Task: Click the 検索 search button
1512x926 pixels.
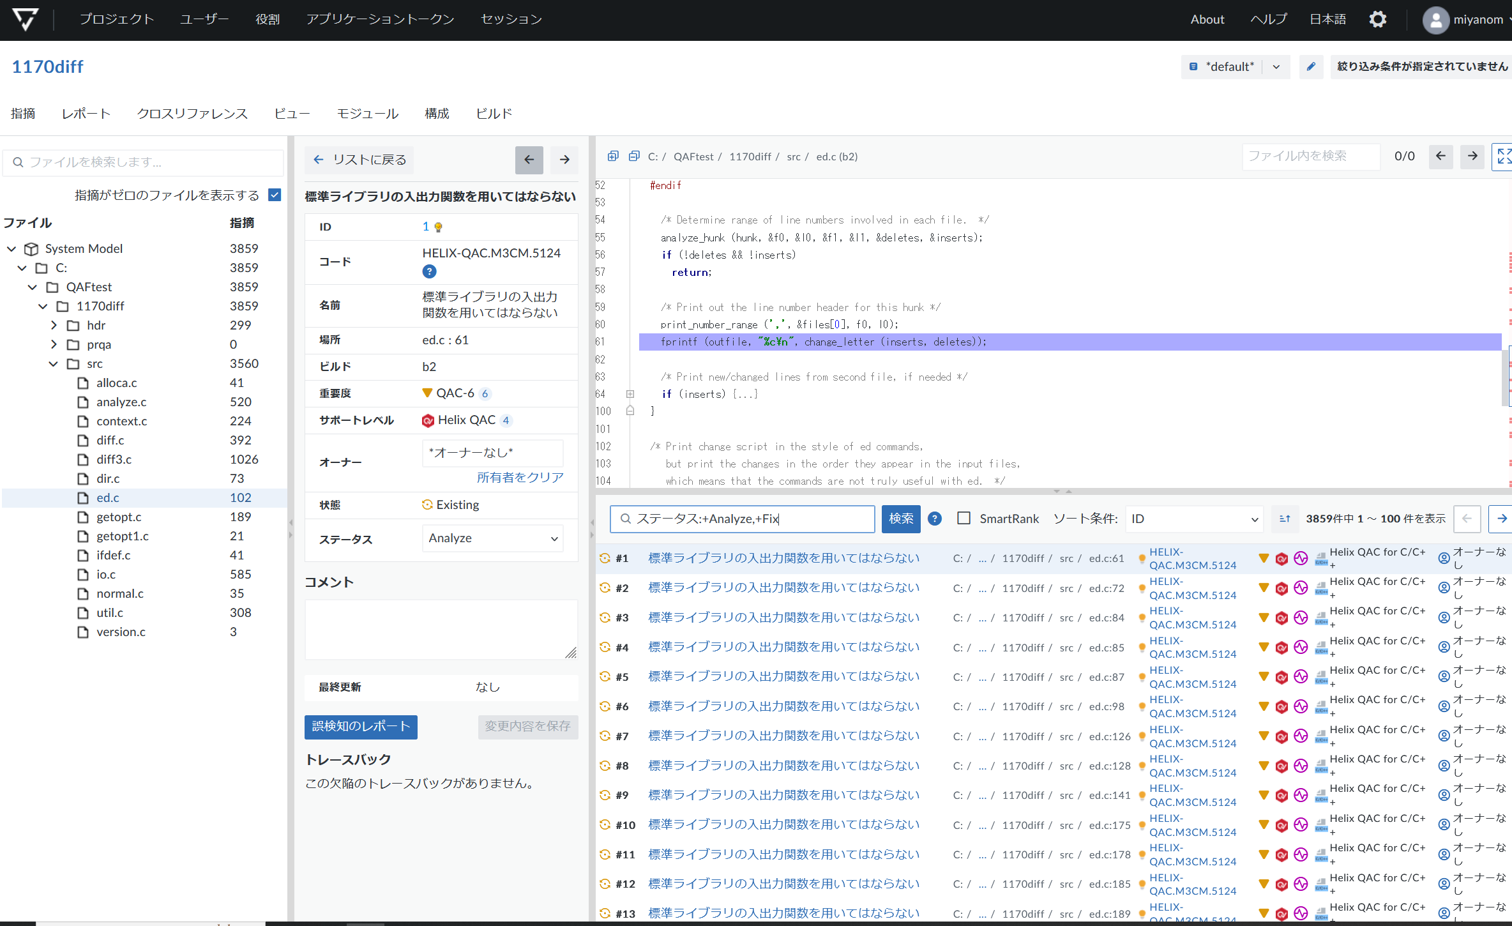Action: [901, 519]
